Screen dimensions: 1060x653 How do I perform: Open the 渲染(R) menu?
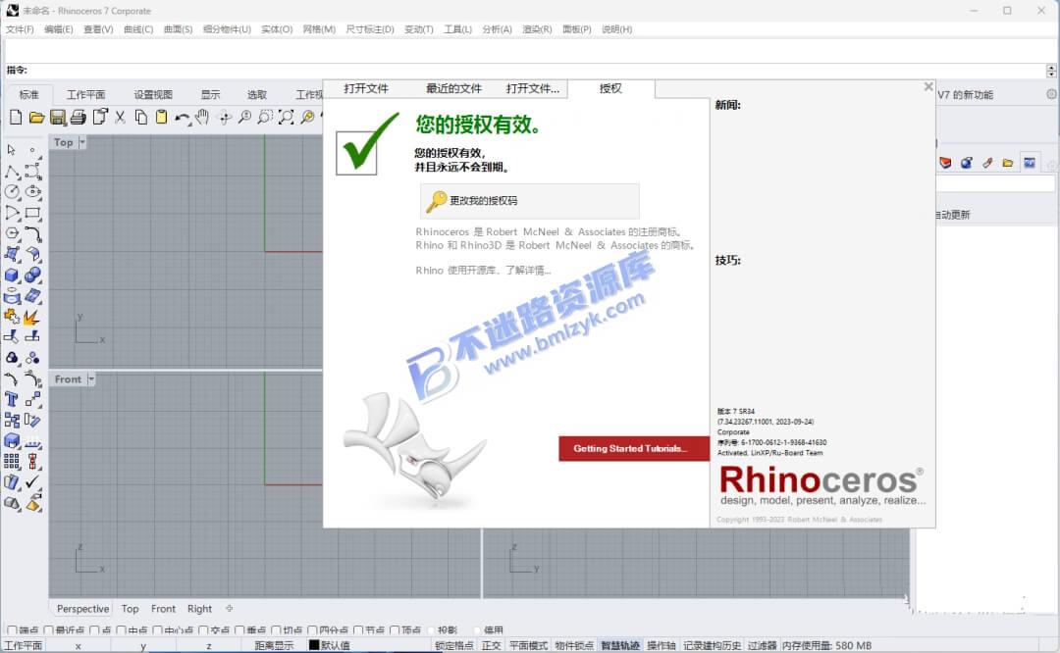537,29
